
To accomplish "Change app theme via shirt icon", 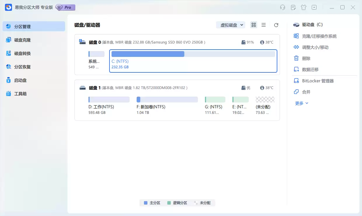I will point(304,7).
